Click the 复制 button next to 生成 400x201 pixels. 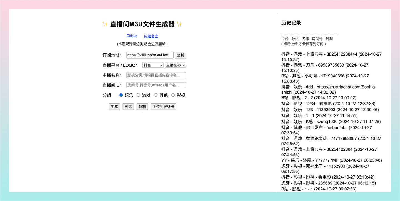coord(142,107)
